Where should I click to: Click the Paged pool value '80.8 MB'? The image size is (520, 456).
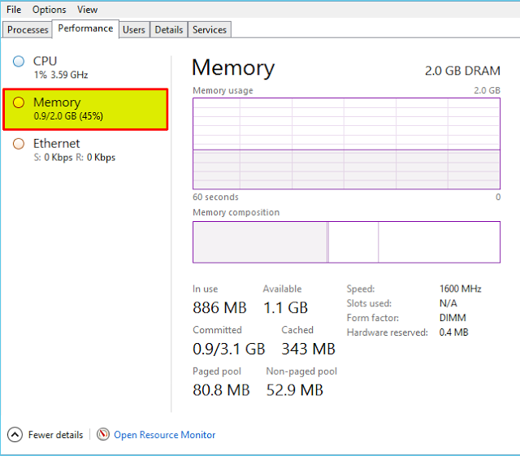coord(221,390)
